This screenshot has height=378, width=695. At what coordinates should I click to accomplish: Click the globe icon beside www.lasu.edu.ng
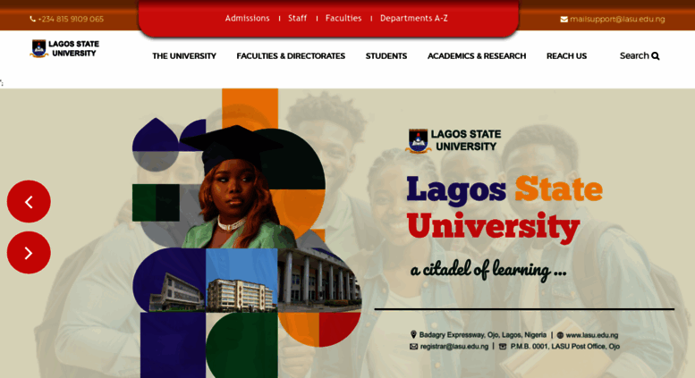pos(560,335)
